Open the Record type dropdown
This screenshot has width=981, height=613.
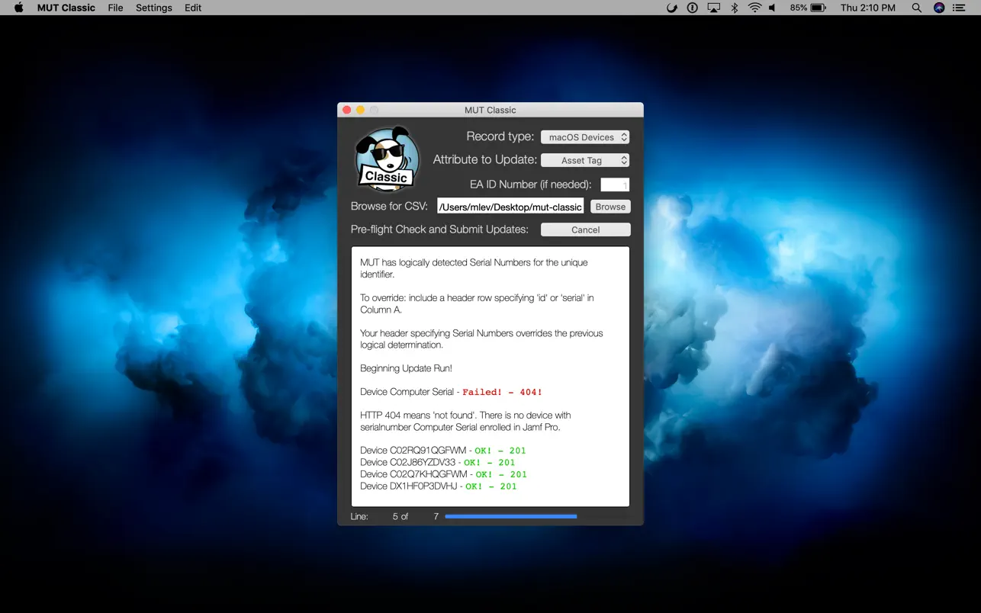(x=585, y=136)
